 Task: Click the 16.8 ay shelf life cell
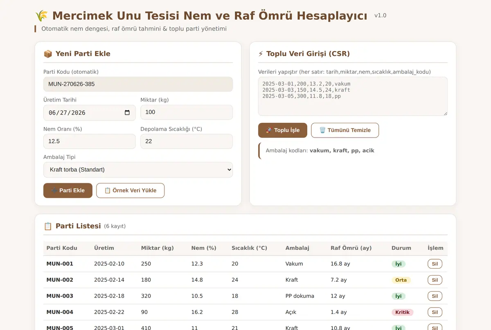(x=340, y=264)
